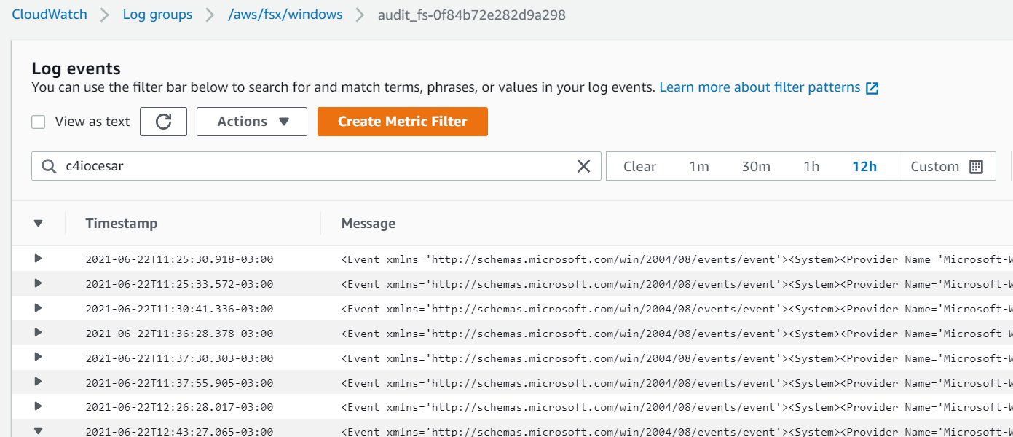Open external link icon beside Learn more
Viewport: 1013px width, 437px height.
click(x=872, y=88)
